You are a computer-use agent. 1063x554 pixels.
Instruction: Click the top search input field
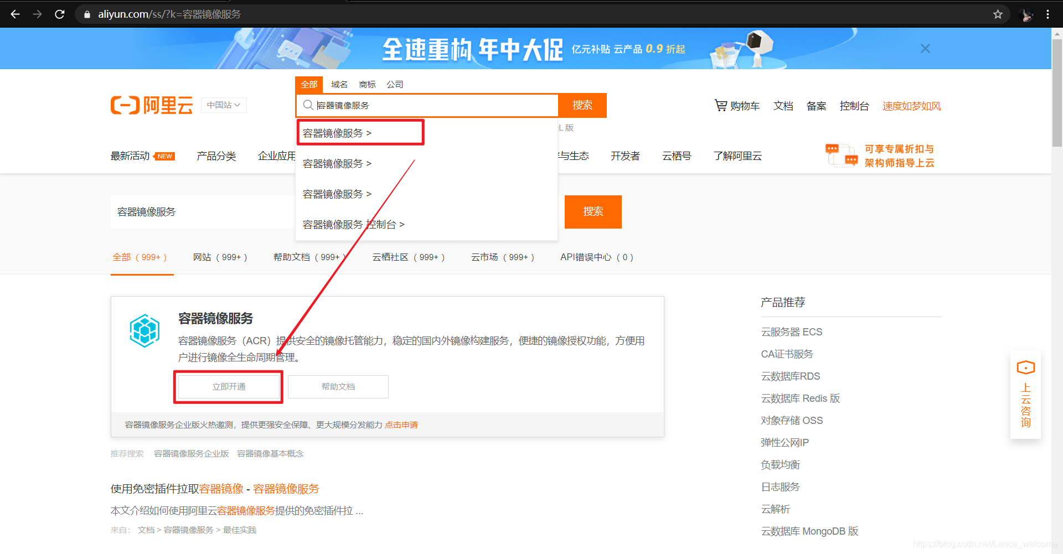tap(427, 105)
